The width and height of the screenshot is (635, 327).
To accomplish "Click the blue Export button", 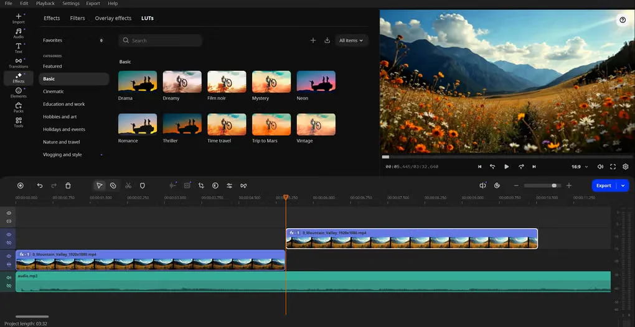I will (604, 185).
